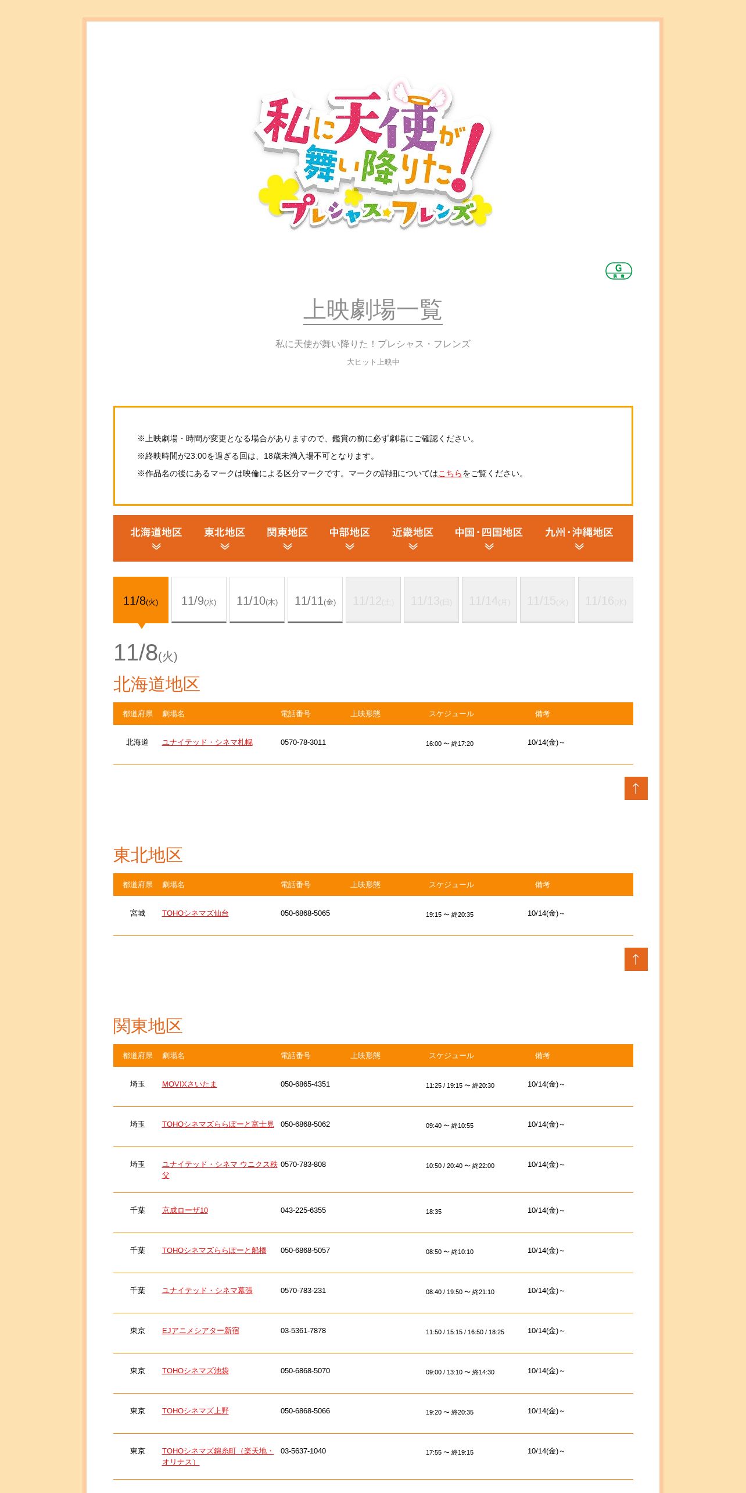Click the green G rating mark
The image size is (746, 1493).
pos(619,271)
